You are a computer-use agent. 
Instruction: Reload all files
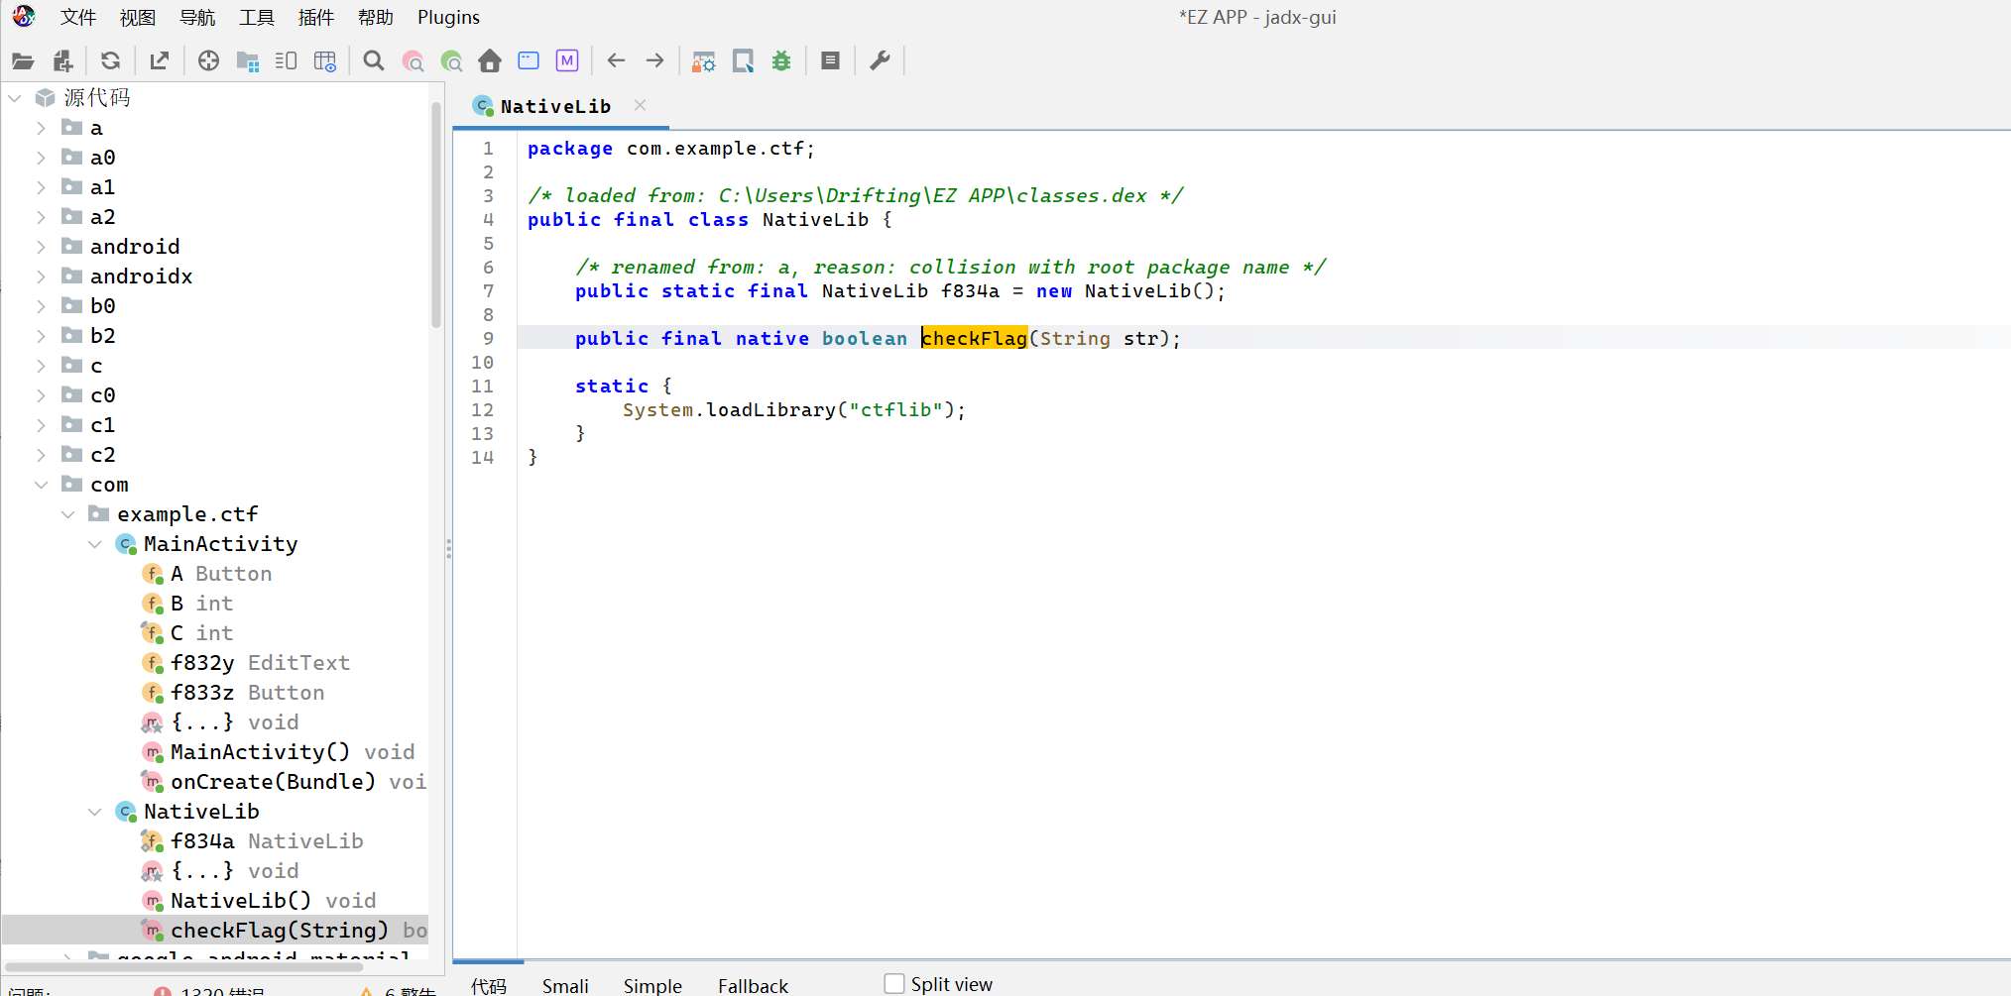(x=110, y=60)
